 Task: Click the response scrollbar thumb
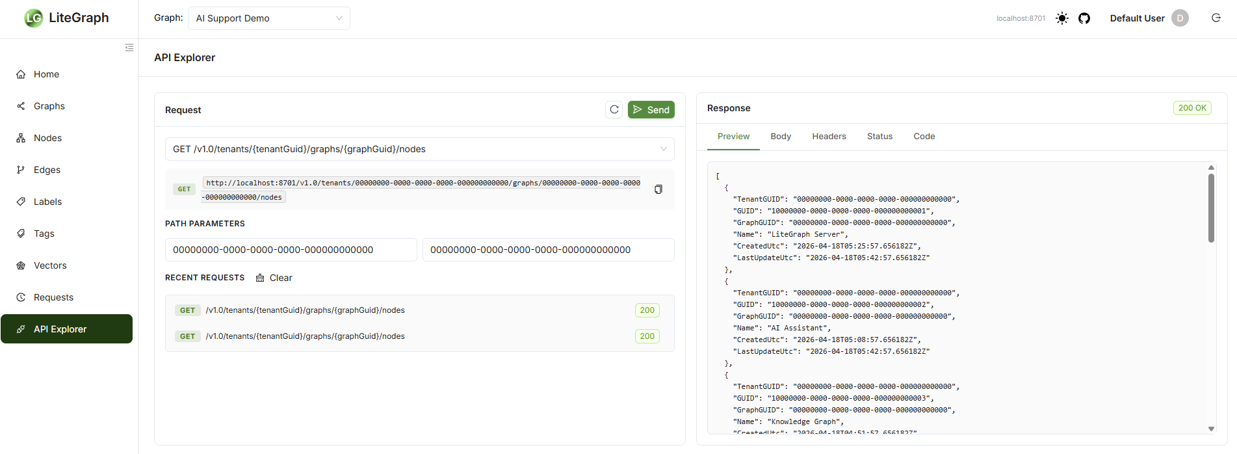click(1211, 208)
